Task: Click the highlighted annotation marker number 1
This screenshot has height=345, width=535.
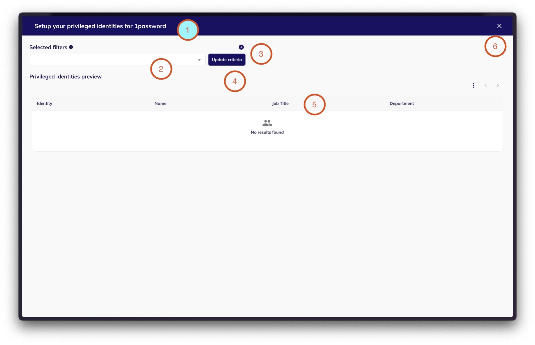Action: coord(188,30)
